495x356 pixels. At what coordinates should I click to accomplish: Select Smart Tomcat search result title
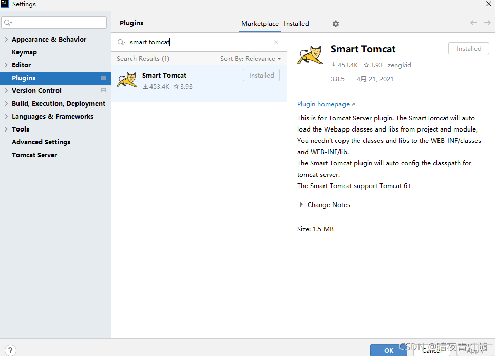[x=164, y=75]
